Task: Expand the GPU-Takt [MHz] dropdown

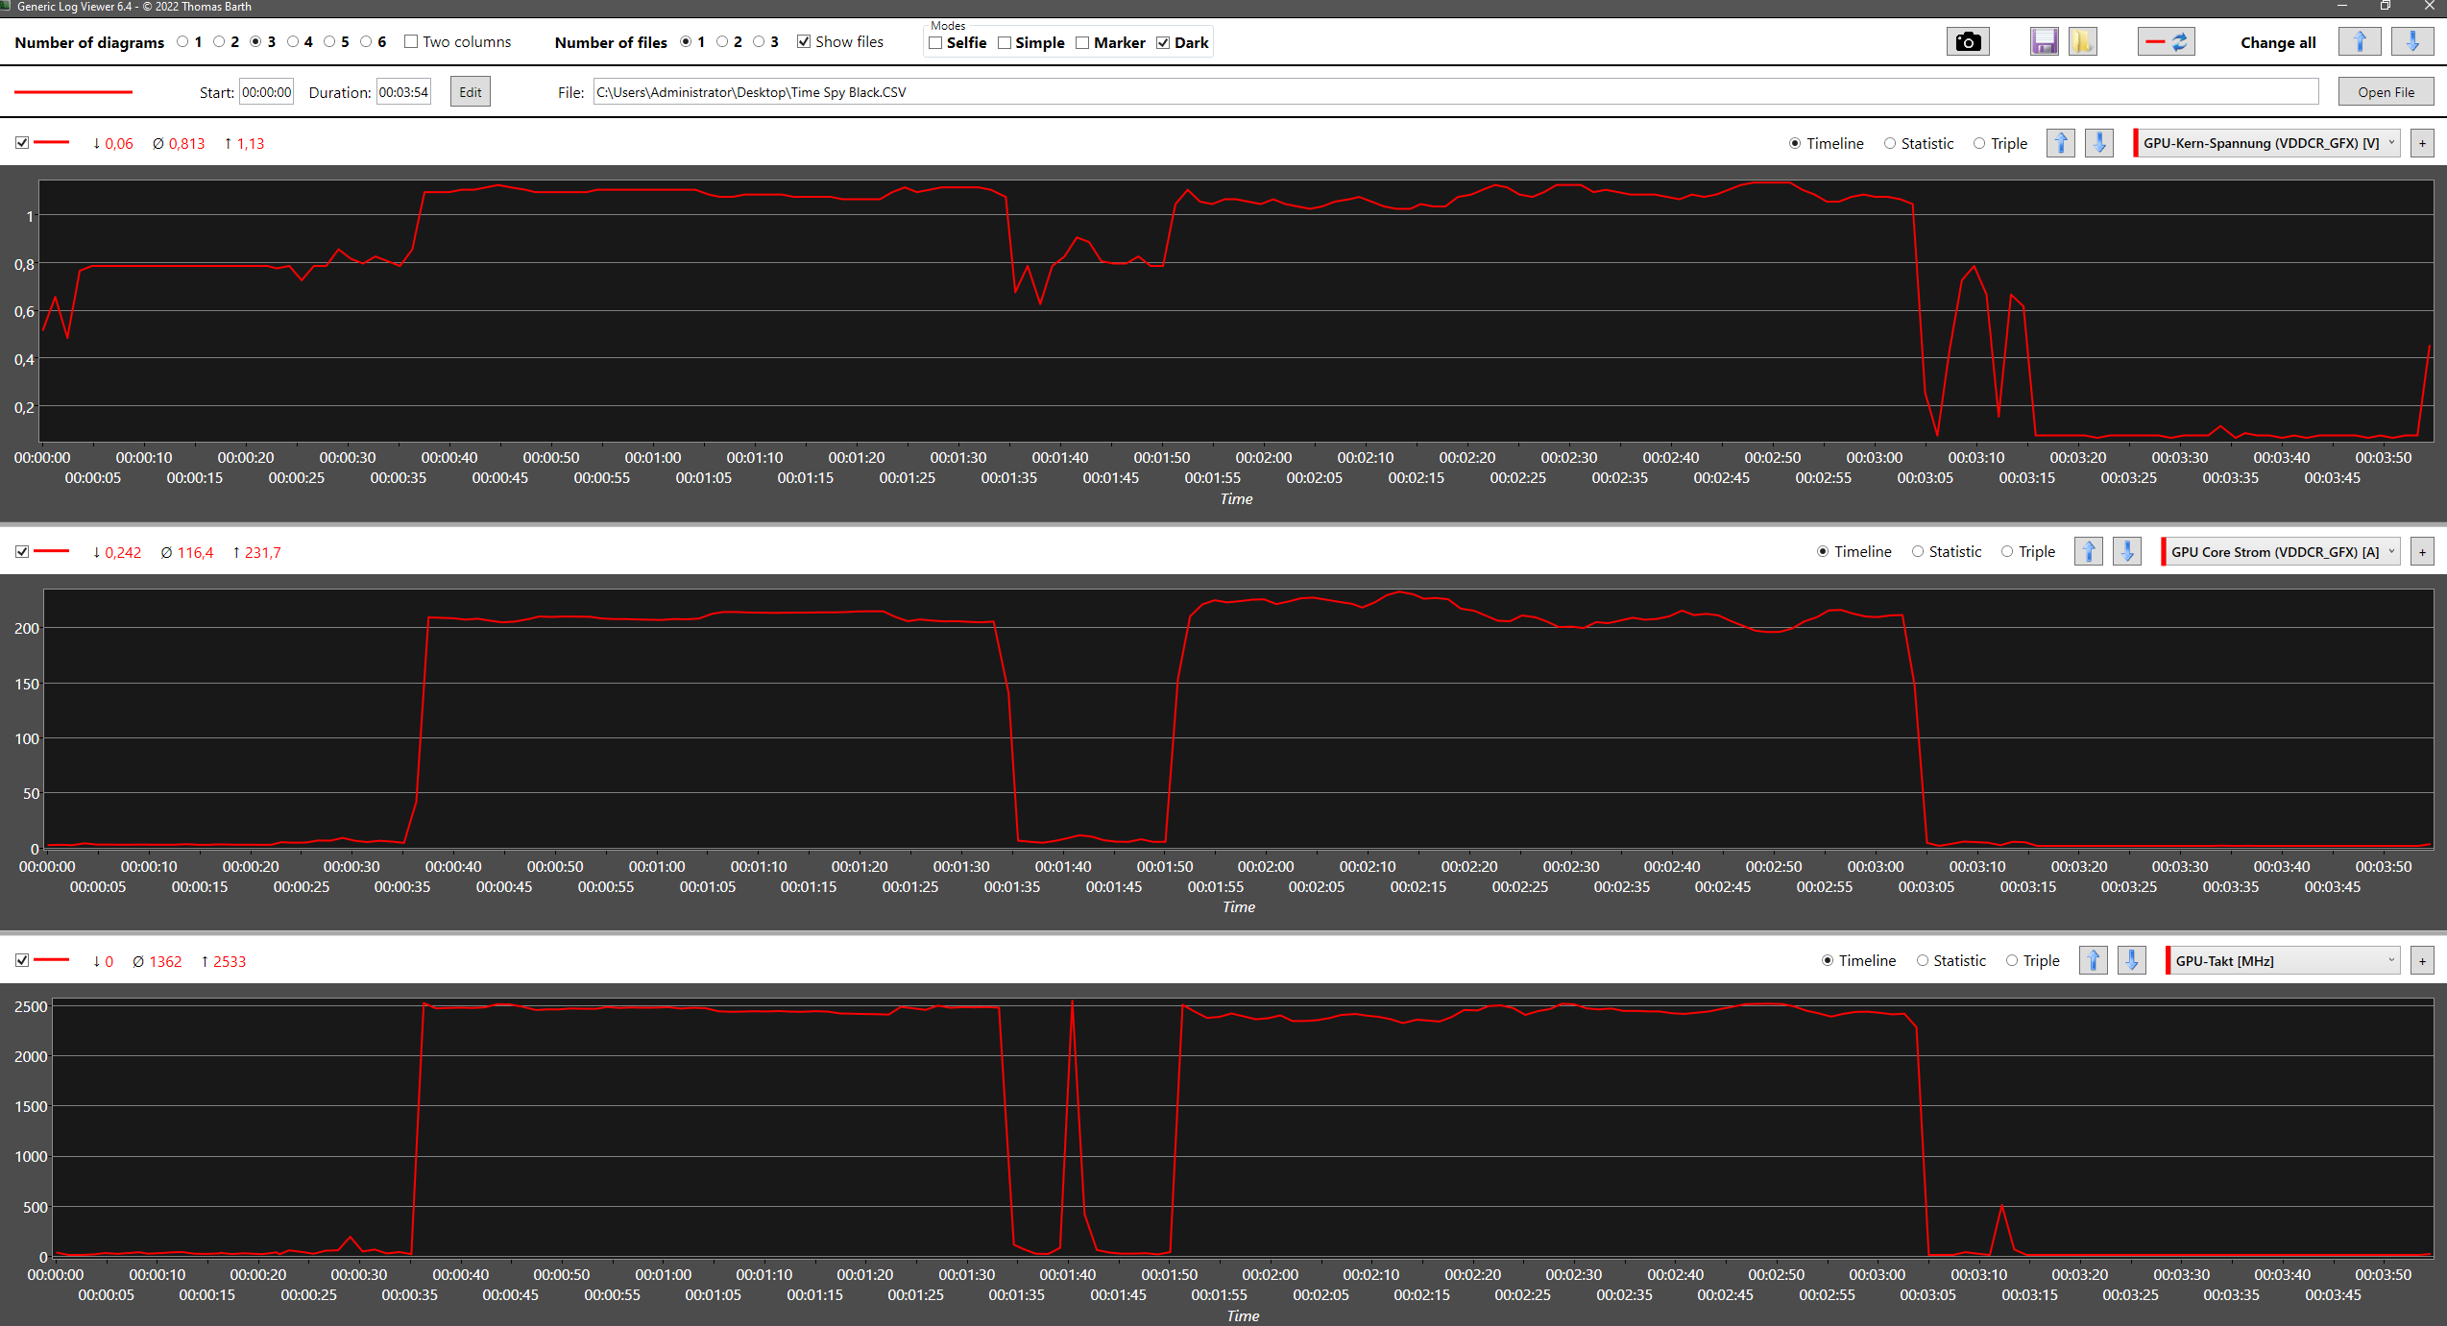Action: 2282,961
